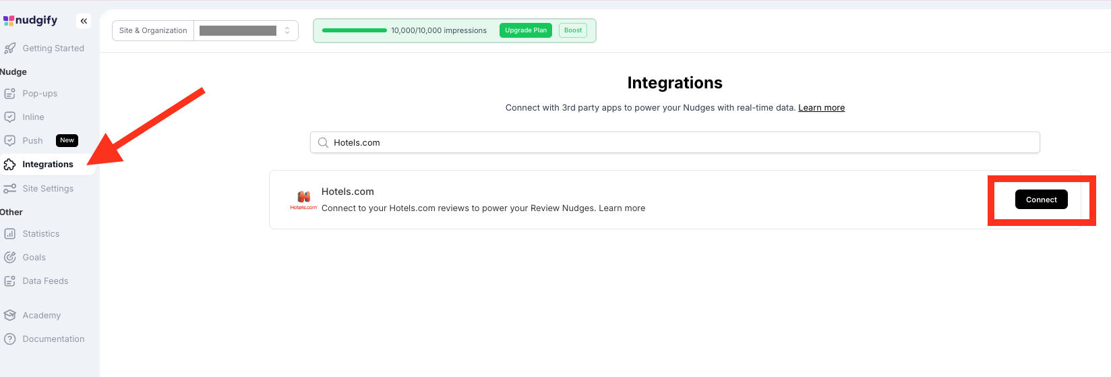Select Integrations in sidebar
This screenshot has height=377, width=1111.
coord(47,165)
